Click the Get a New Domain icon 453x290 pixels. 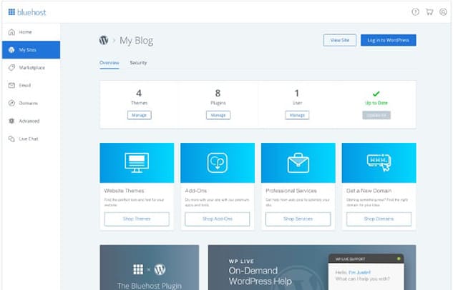pyautogui.click(x=379, y=162)
